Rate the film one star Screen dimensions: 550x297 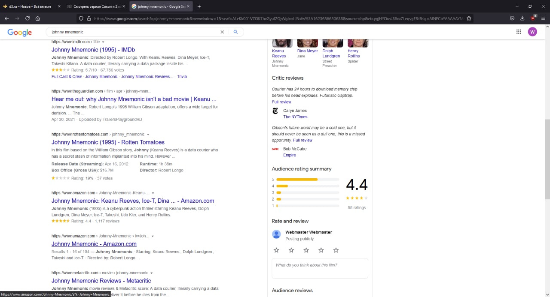tap(276, 250)
